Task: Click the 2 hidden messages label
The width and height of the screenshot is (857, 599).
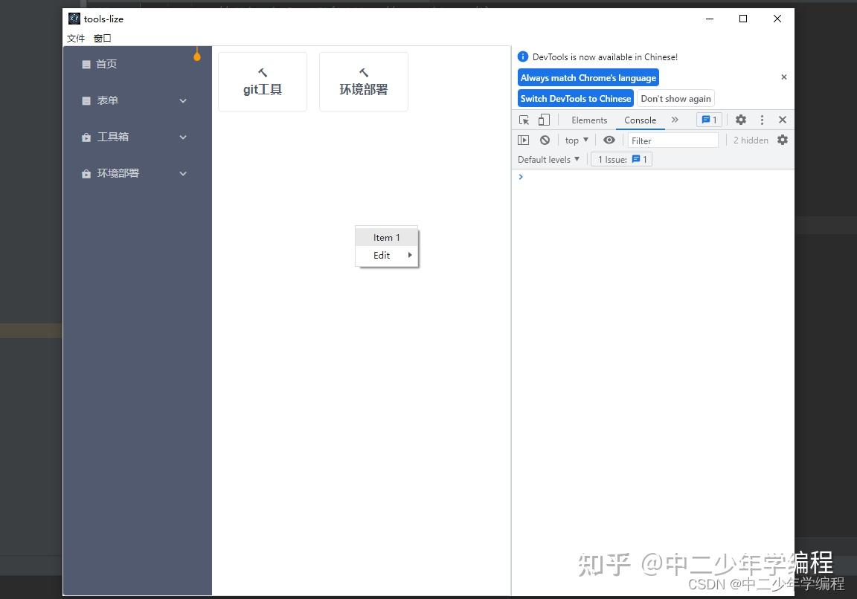Action: [x=751, y=140]
